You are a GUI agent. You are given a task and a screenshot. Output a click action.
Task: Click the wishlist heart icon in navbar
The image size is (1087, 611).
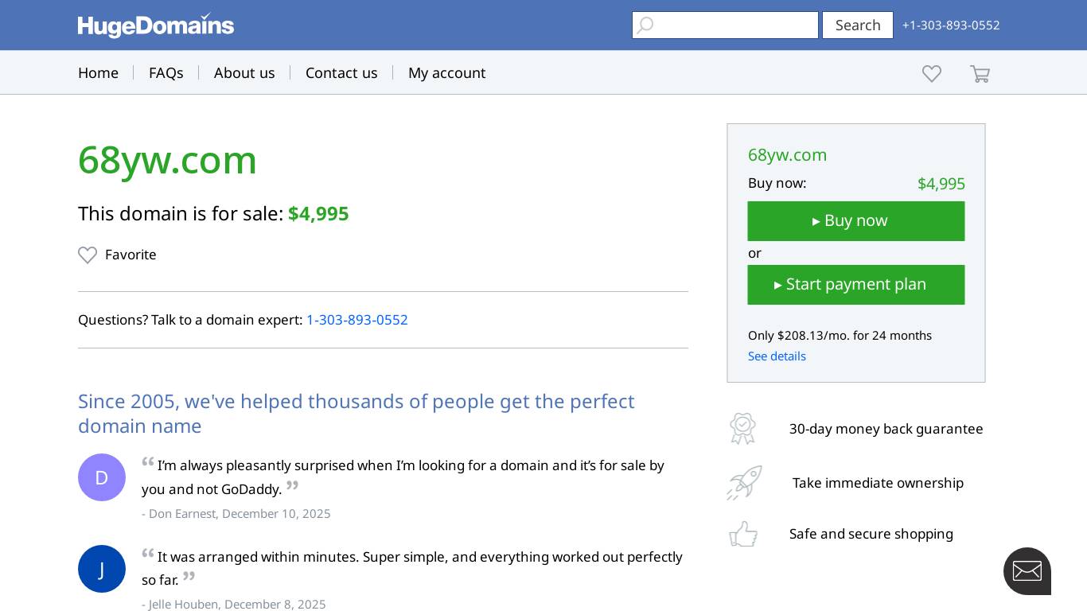pos(932,74)
